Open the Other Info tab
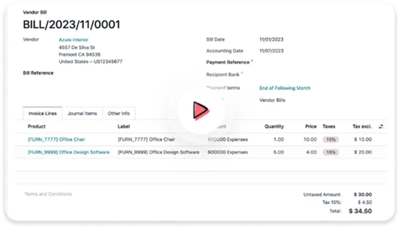The image size is (400, 228). click(119, 113)
